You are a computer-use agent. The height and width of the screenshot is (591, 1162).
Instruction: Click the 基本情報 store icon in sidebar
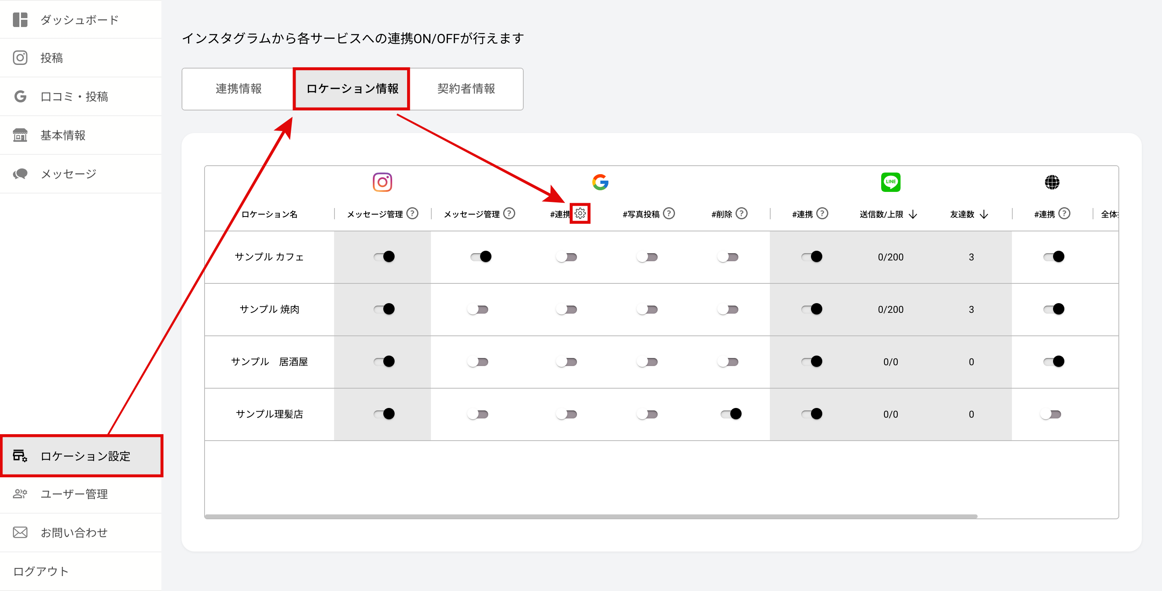tap(20, 135)
